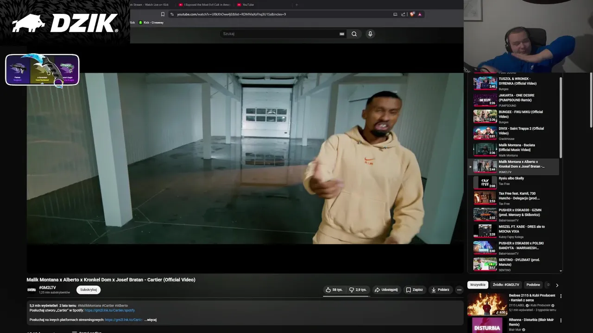Click the Szukaj search input field
This screenshot has width=593, height=333.
280,34
